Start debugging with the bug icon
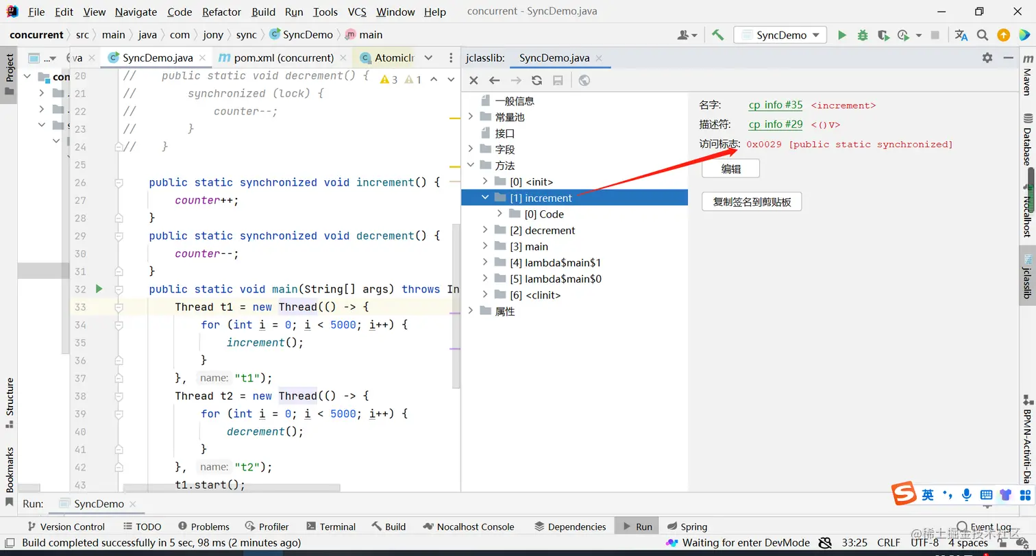Screen dimensions: 1036x556 [x=863, y=35]
